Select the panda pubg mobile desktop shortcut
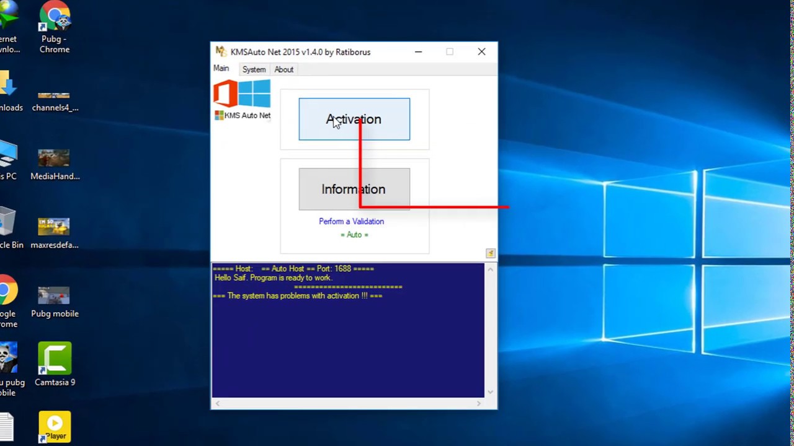This screenshot has height=446, width=794. pyautogui.click(x=11, y=370)
